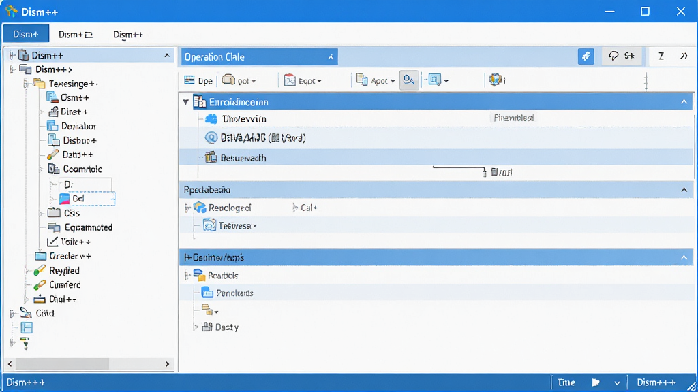Select the highlighted Gd item
698x392 pixels.
(x=87, y=198)
